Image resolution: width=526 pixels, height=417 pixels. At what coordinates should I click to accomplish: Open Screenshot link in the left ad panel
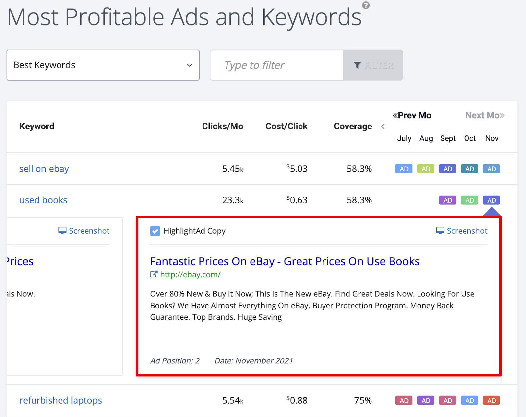tap(84, 231)
